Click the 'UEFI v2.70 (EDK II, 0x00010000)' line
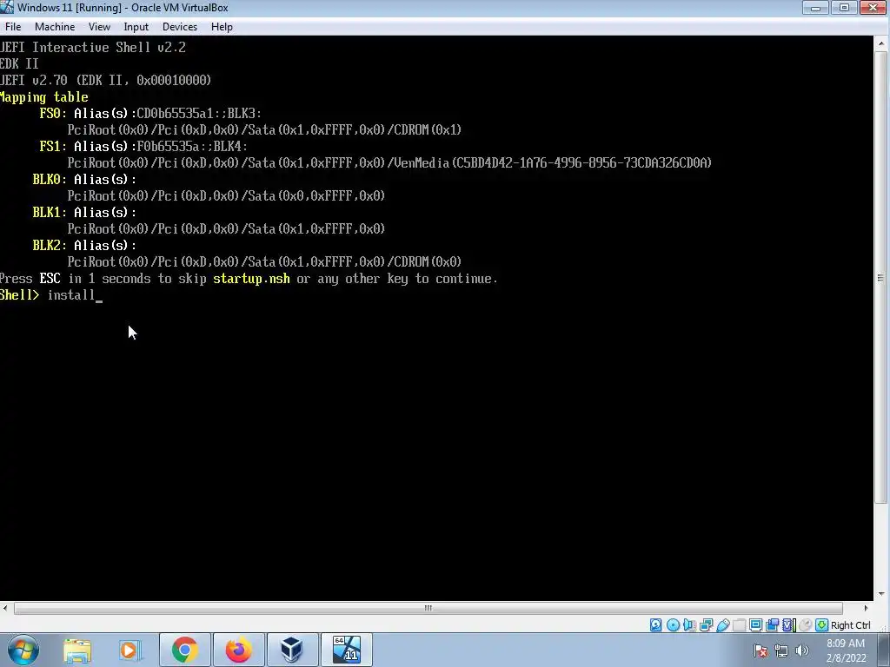 coord(105,80)
